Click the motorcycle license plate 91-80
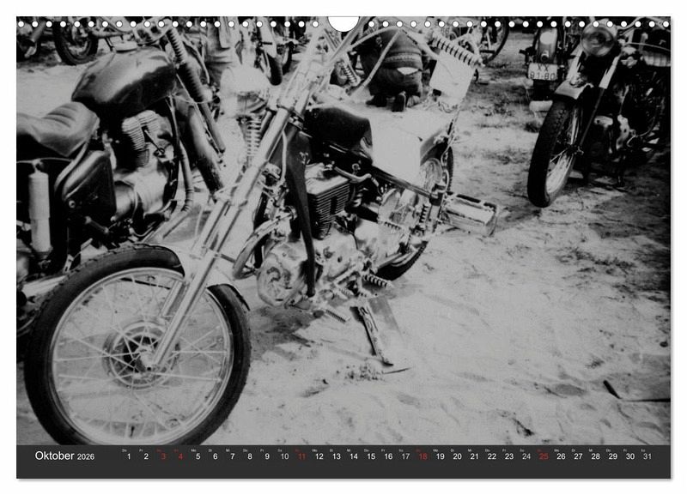 [542, 72]
